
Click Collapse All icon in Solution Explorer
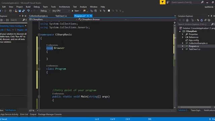(x=205, y=20)
